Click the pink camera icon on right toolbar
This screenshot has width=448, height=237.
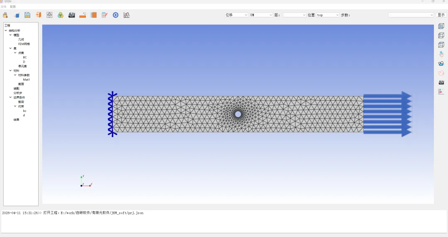[441, 73]
